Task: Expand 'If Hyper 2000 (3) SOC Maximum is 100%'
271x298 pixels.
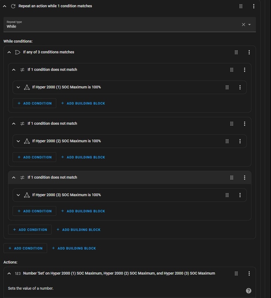Action: pyautogui.click(x=18, y=195)
